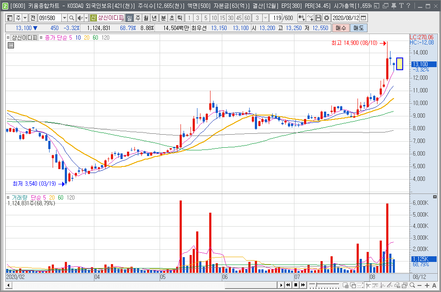This screenshot has height=292, width=441.
Task: Click the eraser tool icon in bottom toolbar
Action: click(x=398, y=285)
